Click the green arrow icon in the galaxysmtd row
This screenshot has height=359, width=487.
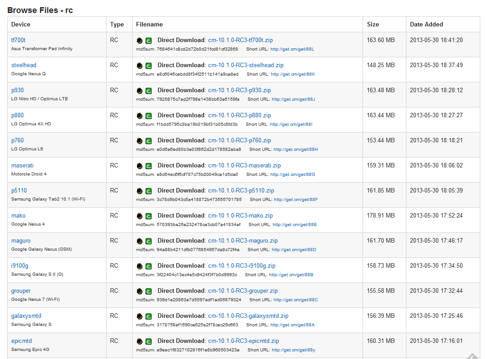[x=149, y=316]
